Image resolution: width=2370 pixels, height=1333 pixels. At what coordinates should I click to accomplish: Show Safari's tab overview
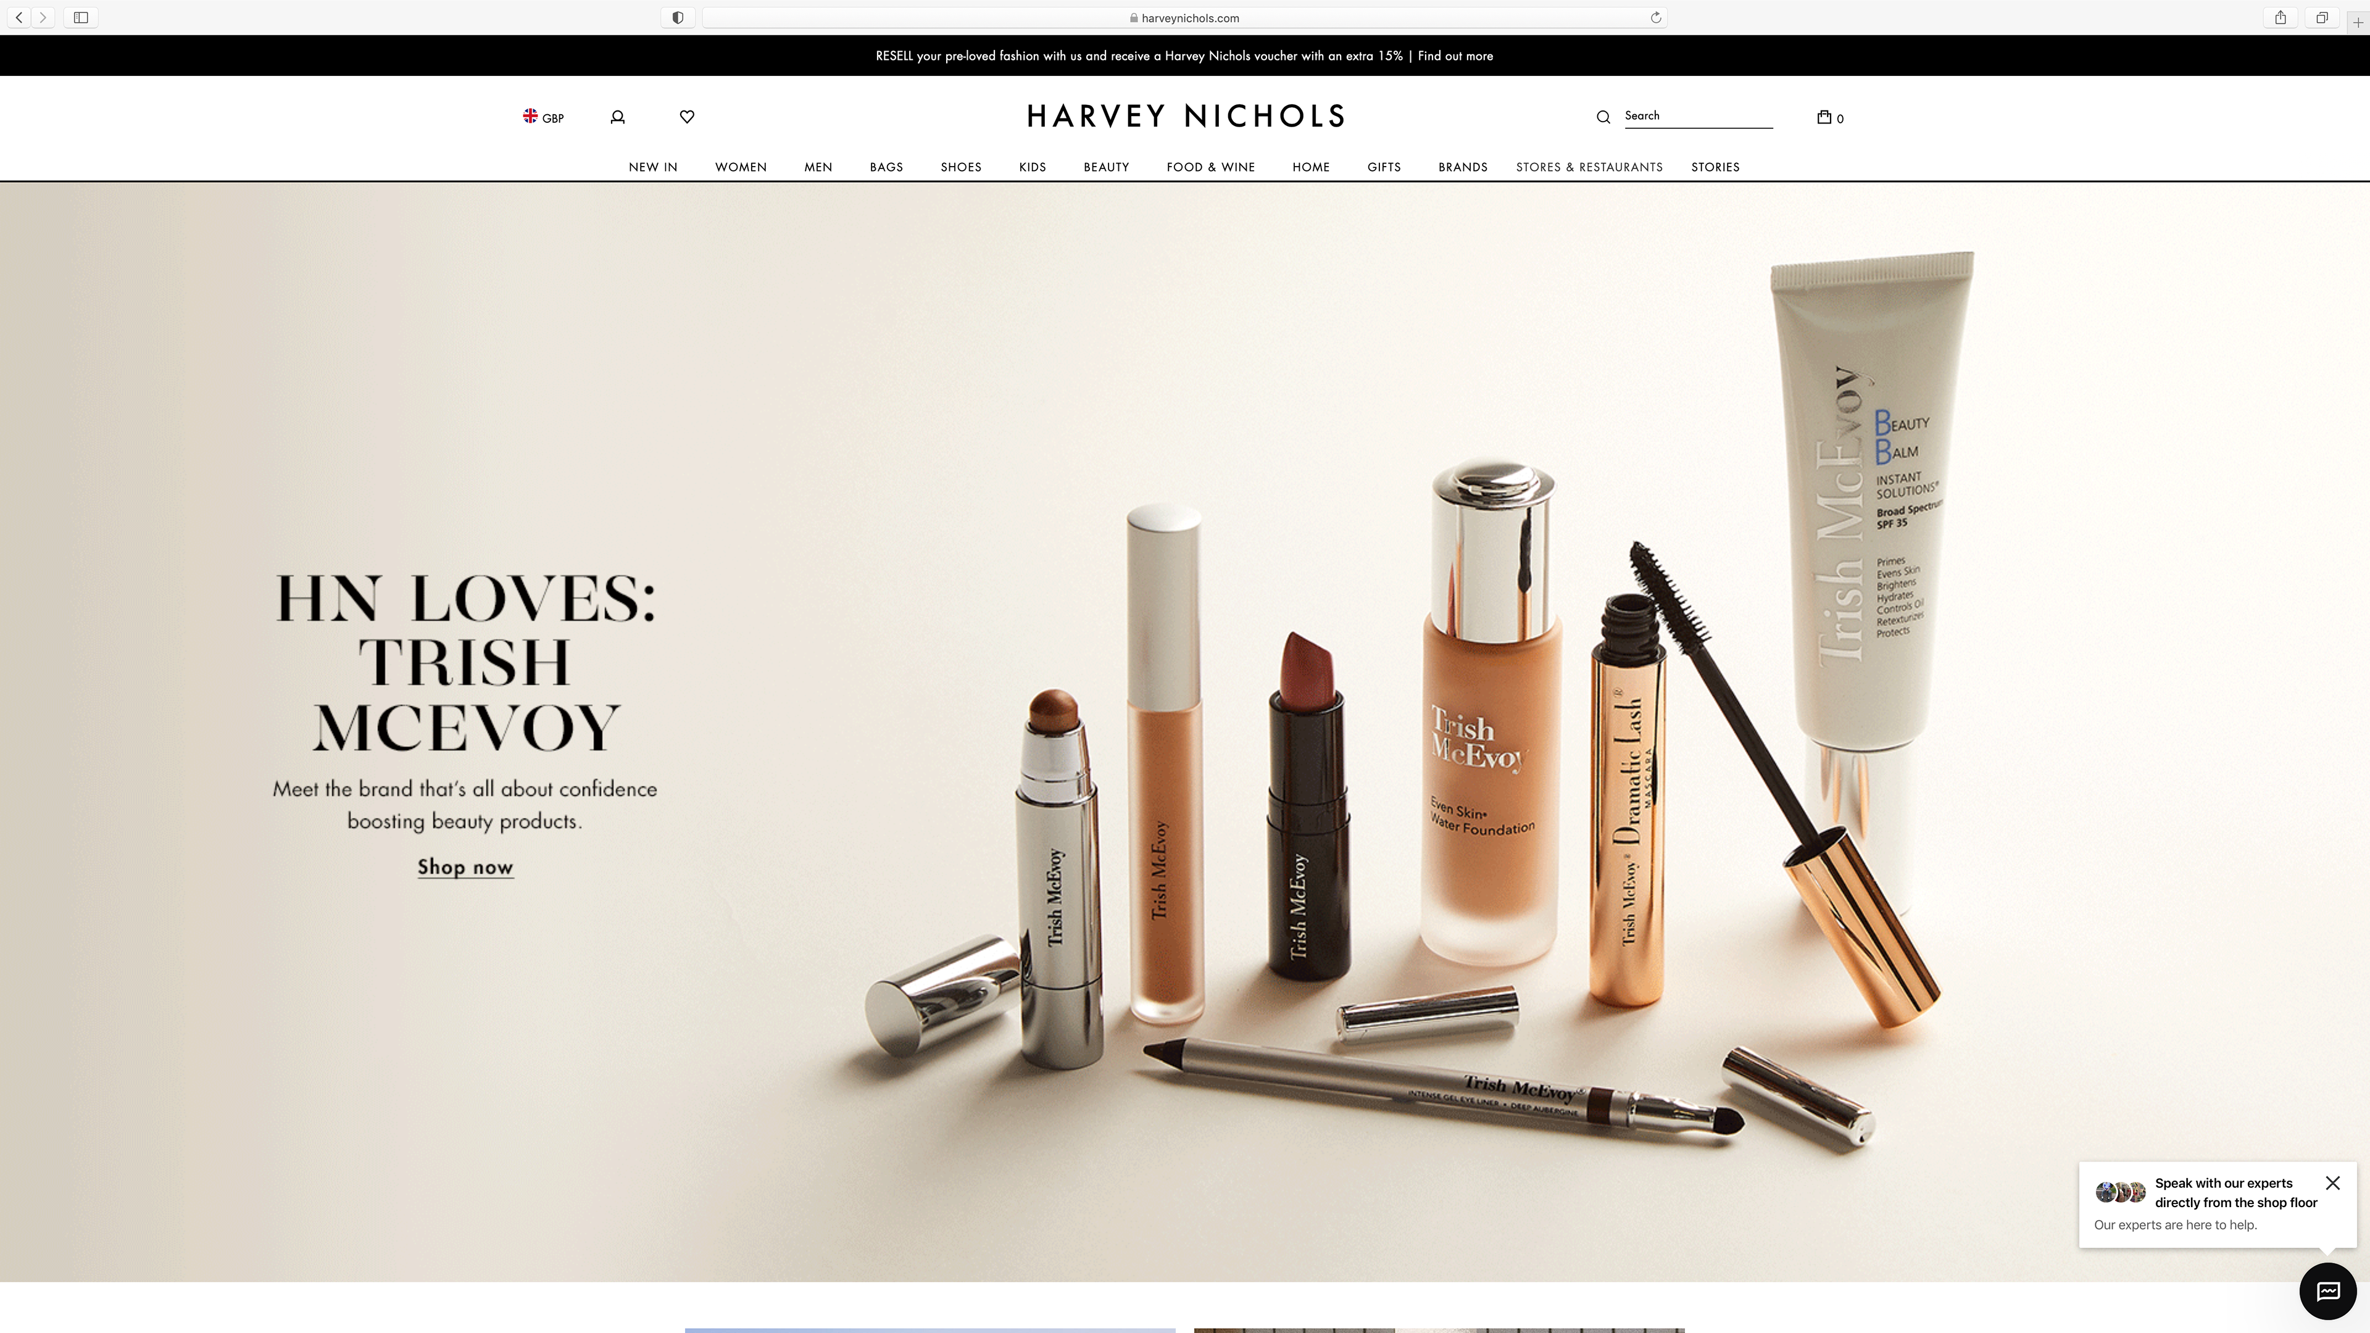coord(2321,17)
